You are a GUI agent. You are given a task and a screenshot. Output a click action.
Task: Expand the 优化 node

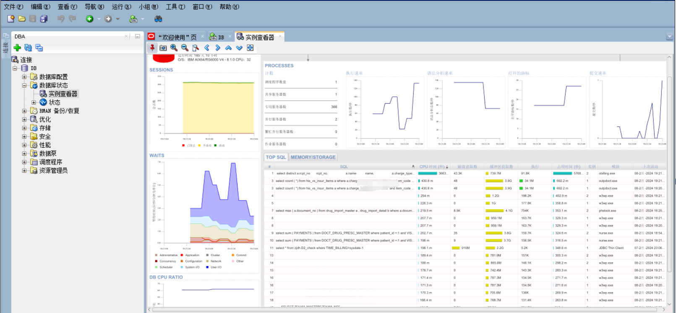tap(24, 119)
